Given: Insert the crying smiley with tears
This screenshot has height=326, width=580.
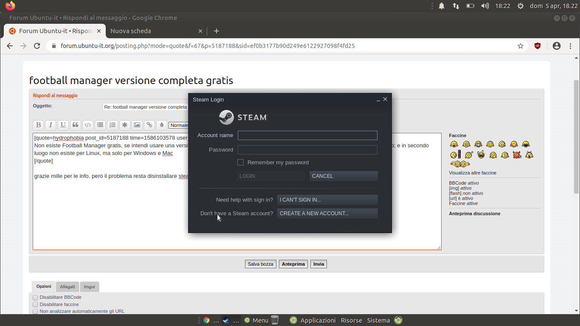Looking at the screenshot, I should [x=481, y=155].
